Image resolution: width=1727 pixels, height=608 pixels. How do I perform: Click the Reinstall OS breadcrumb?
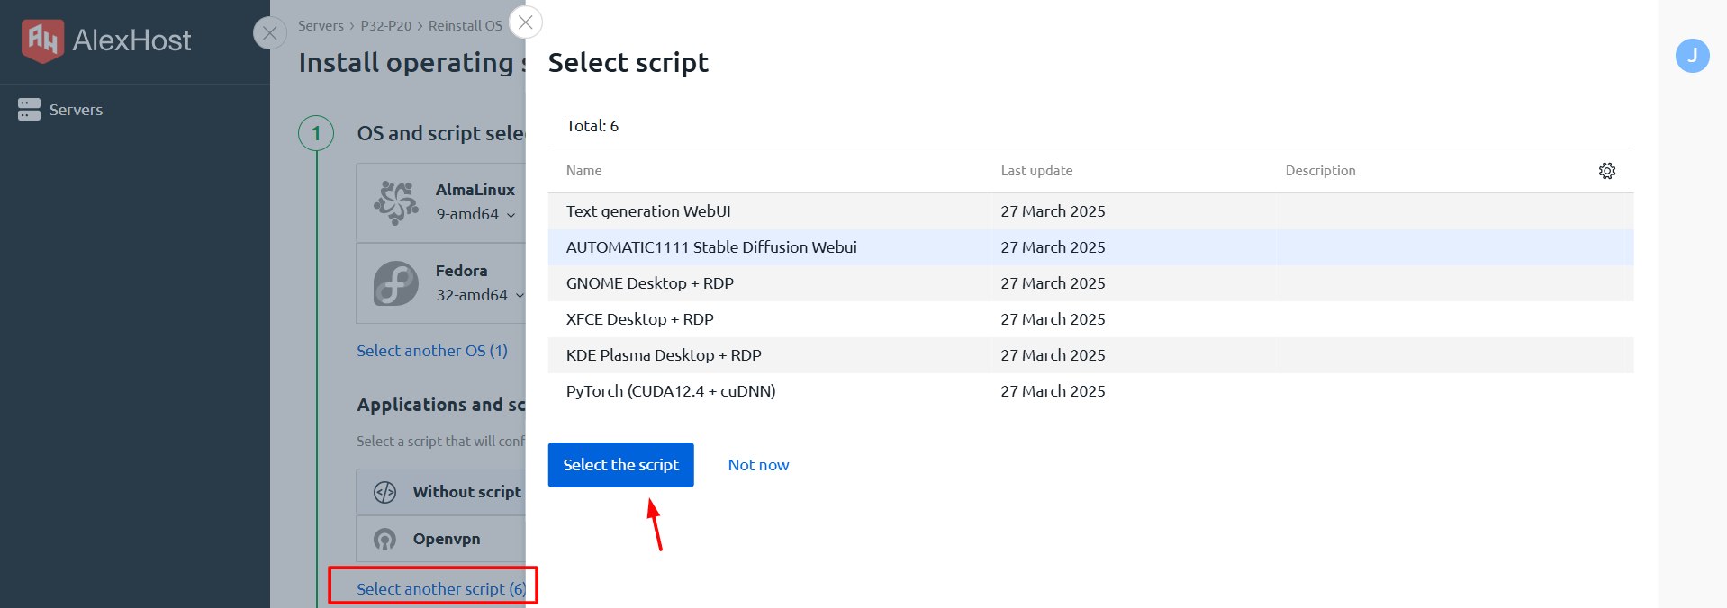pyautogui.click(x=466, y=26)
